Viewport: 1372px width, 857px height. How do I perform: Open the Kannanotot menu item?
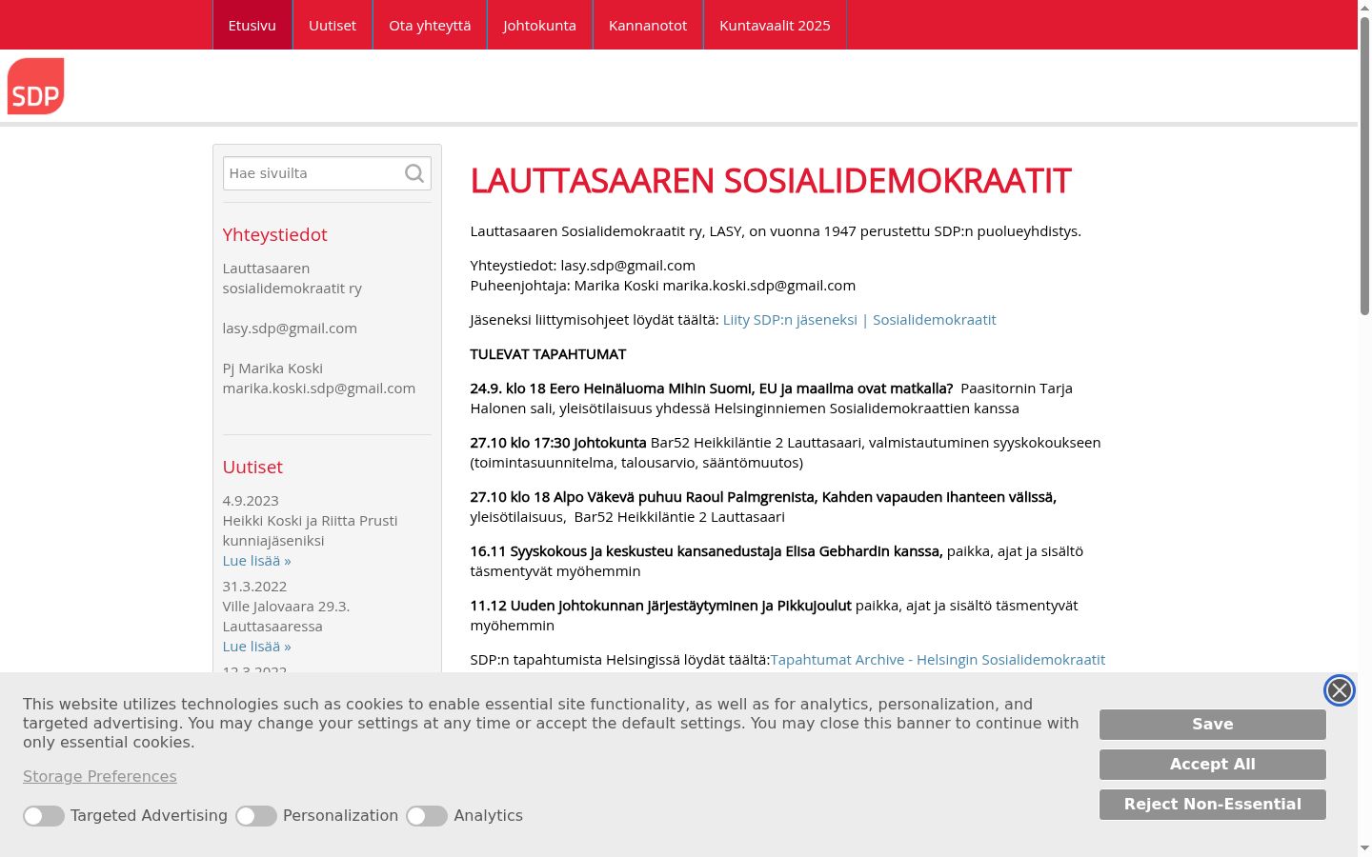648,25
